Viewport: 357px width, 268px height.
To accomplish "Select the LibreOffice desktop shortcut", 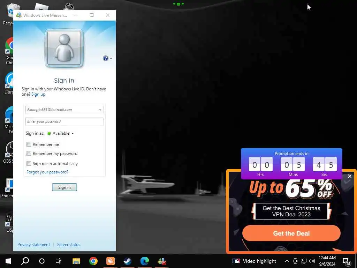I will click(9, 83).
